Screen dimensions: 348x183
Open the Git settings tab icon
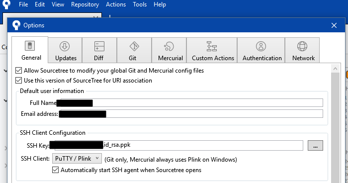134,46
